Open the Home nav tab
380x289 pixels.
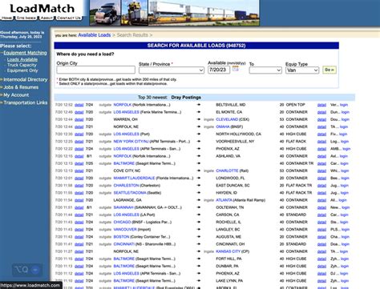pyautogui.click(x=6, y=18)
